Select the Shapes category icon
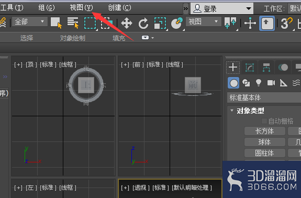The image size is (301, 198). pyautogui.click(x=246, y=83)
